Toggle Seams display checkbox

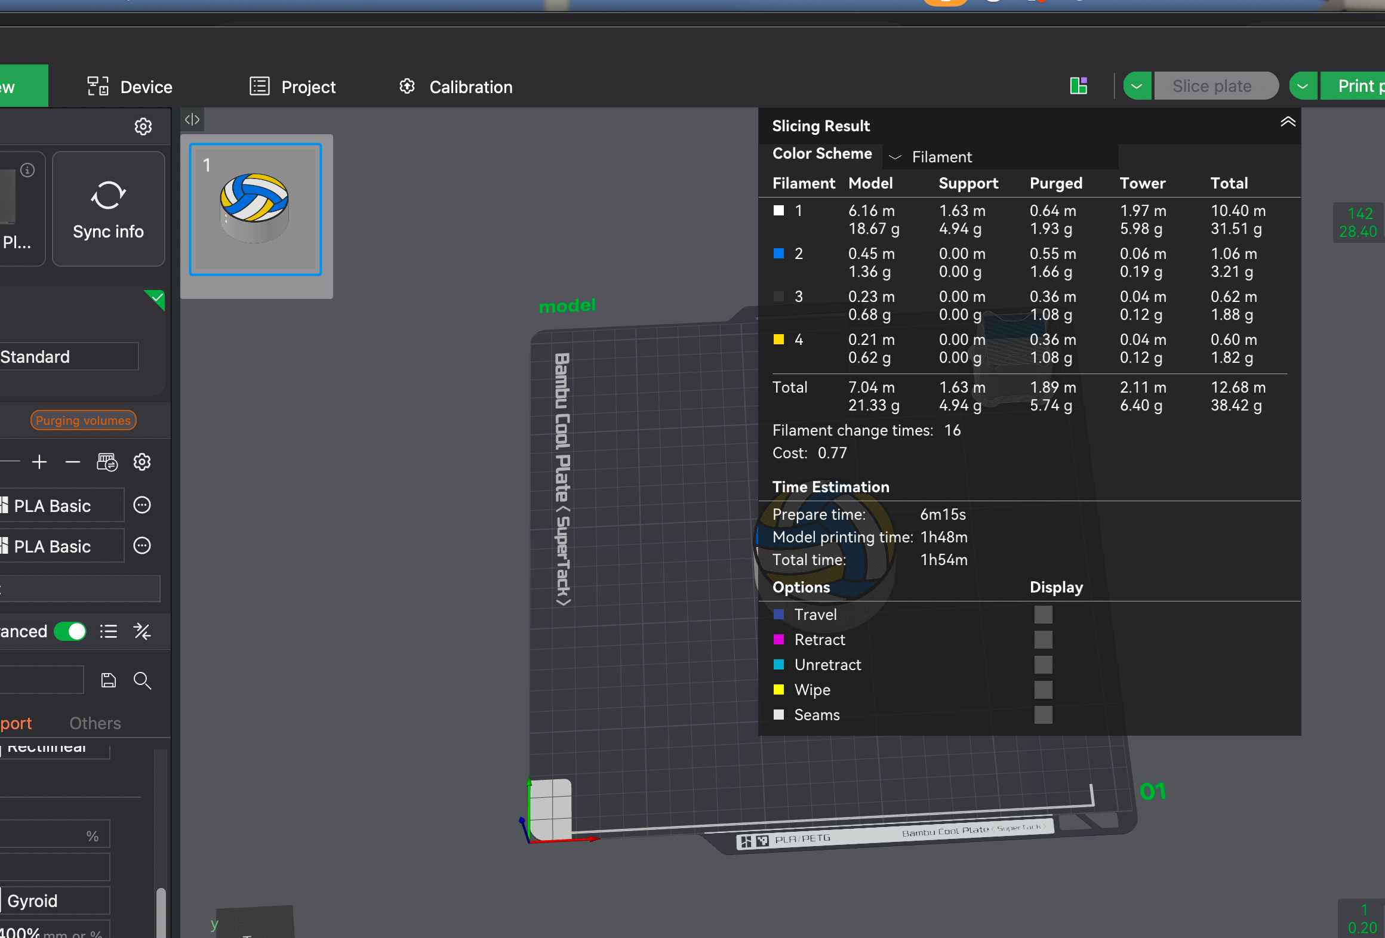click(x=1044, y=715)
